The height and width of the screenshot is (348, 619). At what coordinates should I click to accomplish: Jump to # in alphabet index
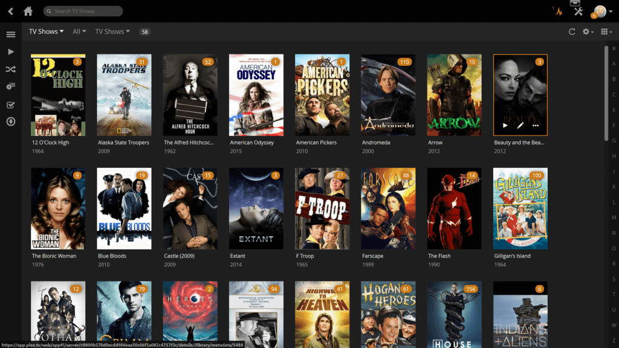click(614, 48)
